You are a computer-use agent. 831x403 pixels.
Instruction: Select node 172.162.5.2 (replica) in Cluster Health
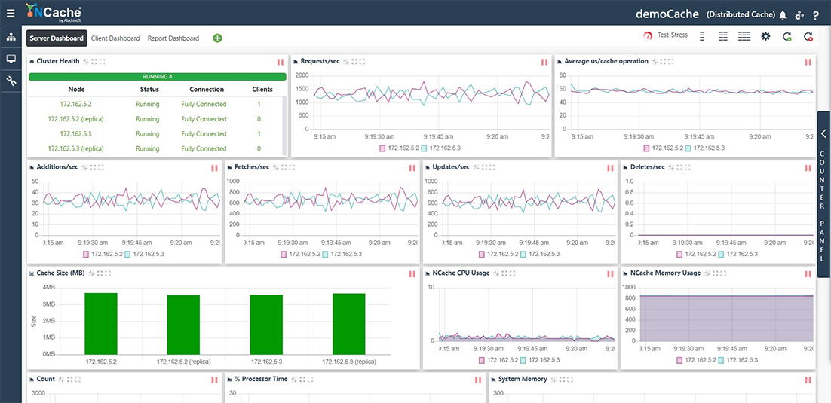tap(76, 119)
